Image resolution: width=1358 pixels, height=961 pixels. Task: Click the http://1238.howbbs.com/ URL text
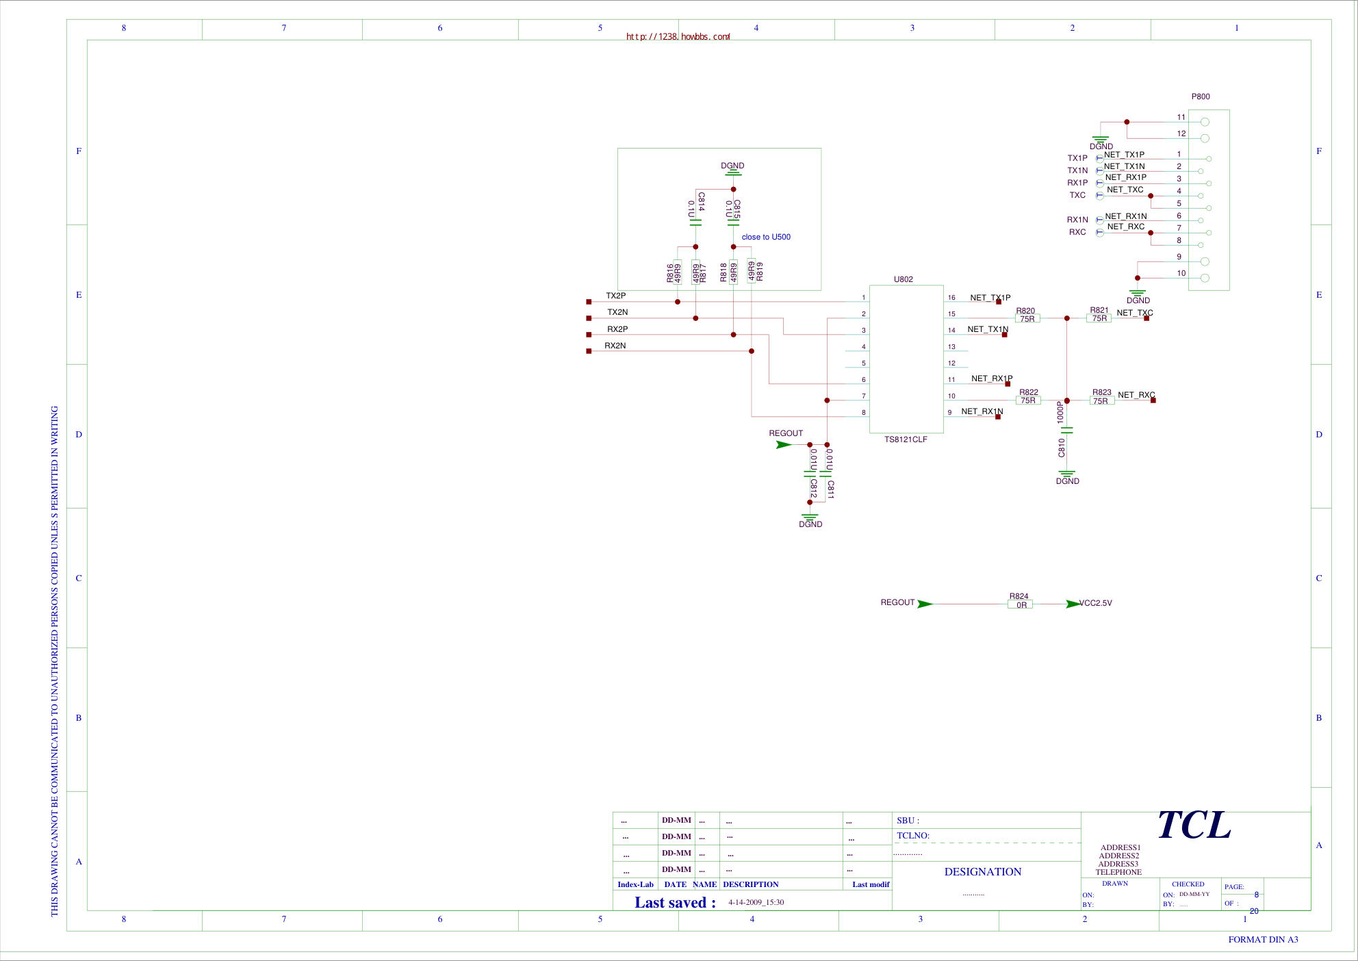coord(678,36)
